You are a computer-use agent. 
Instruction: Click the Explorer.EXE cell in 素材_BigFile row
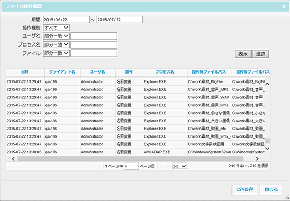coord(165,81)
